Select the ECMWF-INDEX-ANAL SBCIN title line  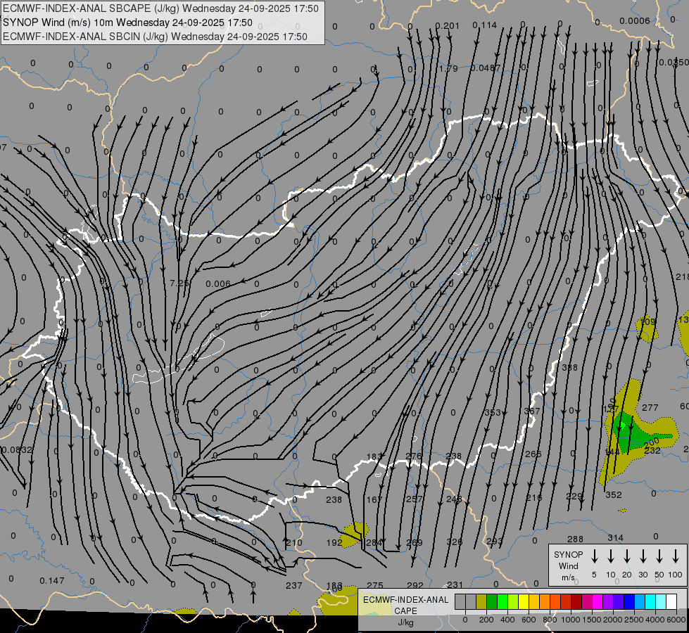click(x=155, y=37)
